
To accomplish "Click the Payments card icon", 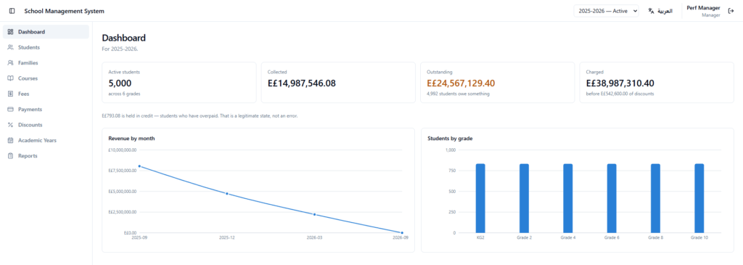I will pyautogui.click(x=10, y=109).
